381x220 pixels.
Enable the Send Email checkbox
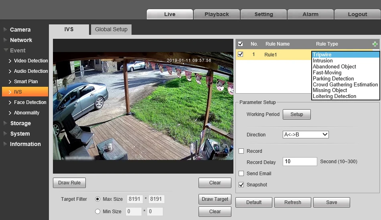coord(241,174)
